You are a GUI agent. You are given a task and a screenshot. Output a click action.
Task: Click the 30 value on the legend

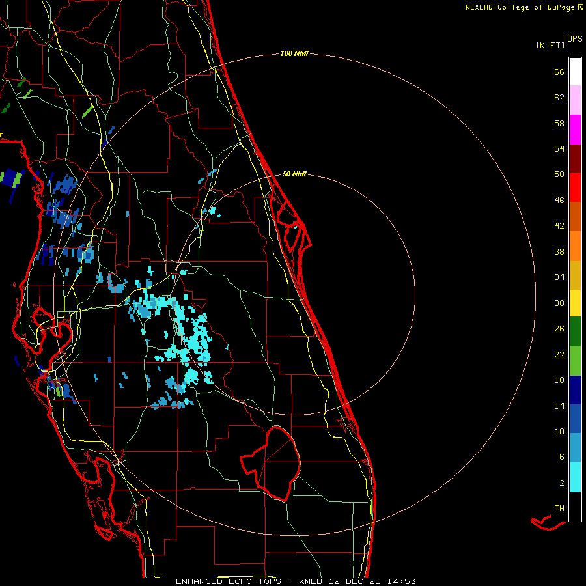(559, 303)
